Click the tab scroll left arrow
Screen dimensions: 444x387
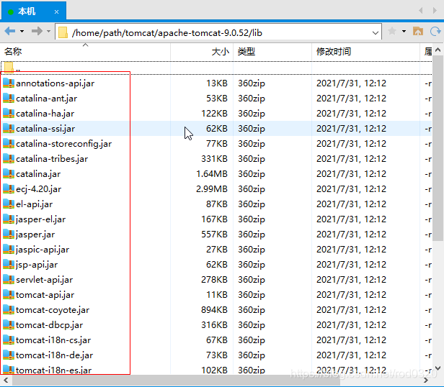(421, 11)
